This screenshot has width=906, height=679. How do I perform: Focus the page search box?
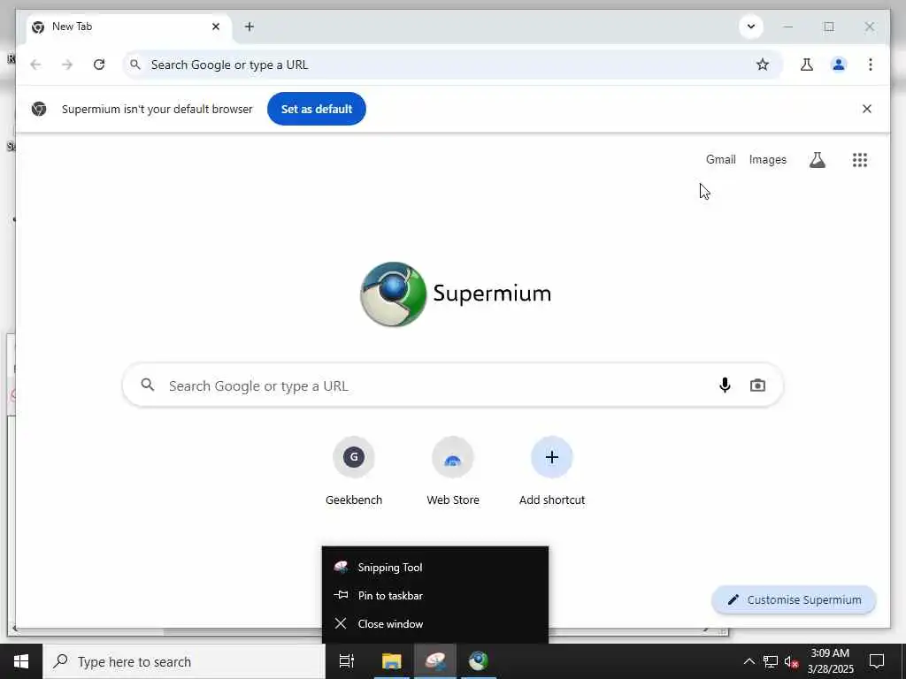click(452, 385)
